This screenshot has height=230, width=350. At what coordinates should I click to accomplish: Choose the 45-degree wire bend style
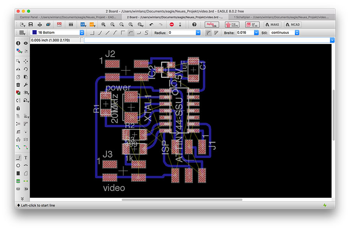(x=100, y=33)
